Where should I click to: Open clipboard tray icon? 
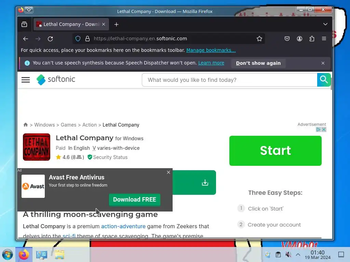(x=278, y=254)
